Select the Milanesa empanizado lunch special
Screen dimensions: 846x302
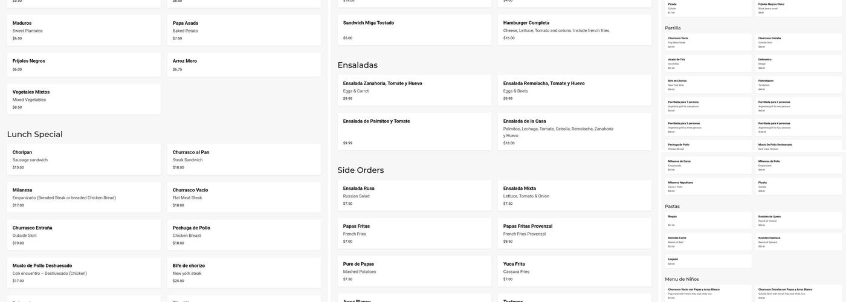(x=84, y=198)
